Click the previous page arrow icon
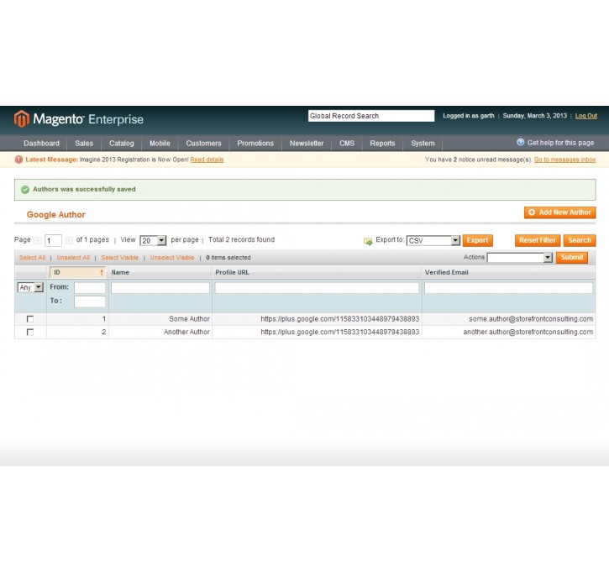609x571 pixels. click(x=38, y=240)
